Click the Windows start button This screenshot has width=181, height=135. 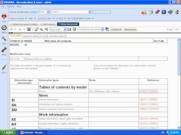8,132
